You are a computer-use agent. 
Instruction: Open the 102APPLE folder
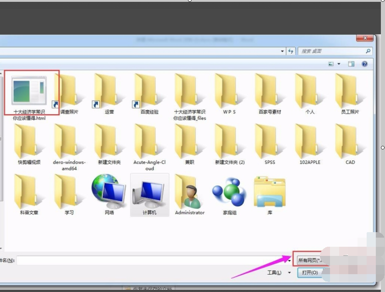(310, 144)
